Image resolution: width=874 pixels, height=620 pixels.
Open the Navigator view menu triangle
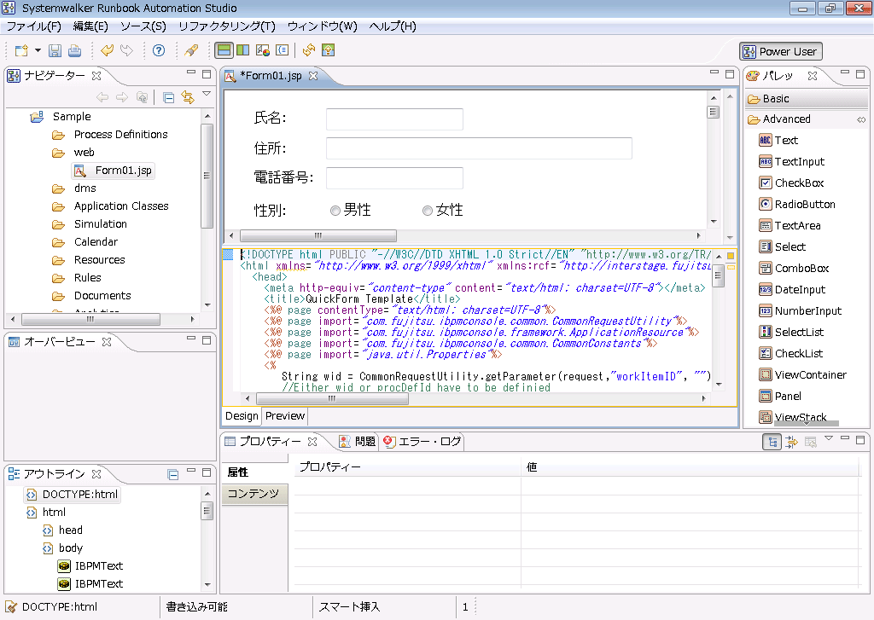click(207, 94)
